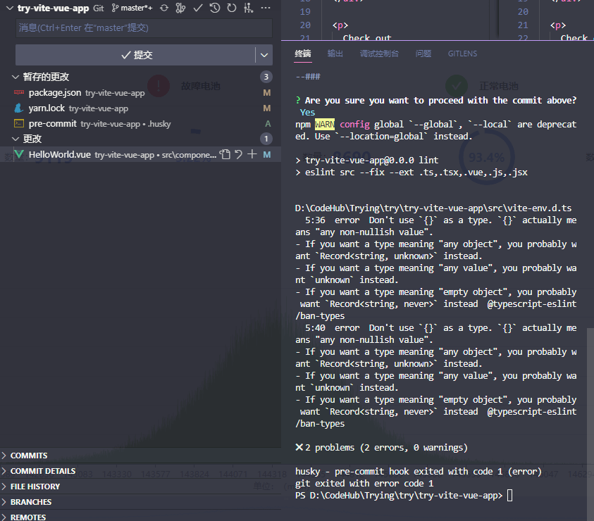Screen dimensions: 594x521
Task: Click the staged changes count badge 3
Action: [266, 77]
